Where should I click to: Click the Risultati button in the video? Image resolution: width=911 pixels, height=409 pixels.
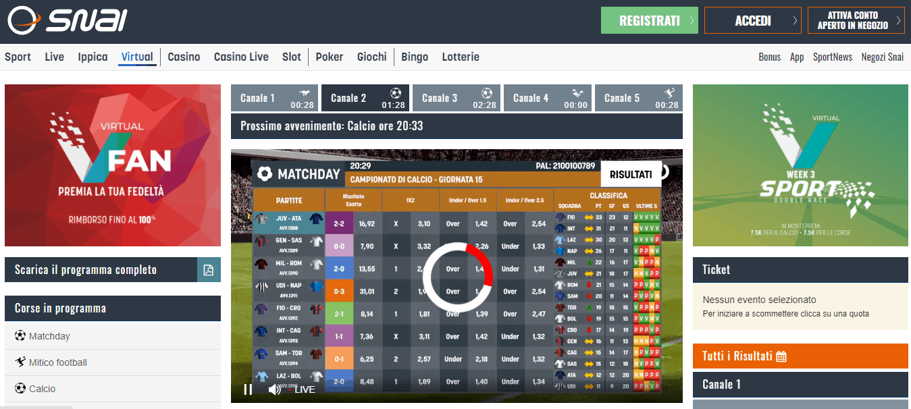pos(631,174)
